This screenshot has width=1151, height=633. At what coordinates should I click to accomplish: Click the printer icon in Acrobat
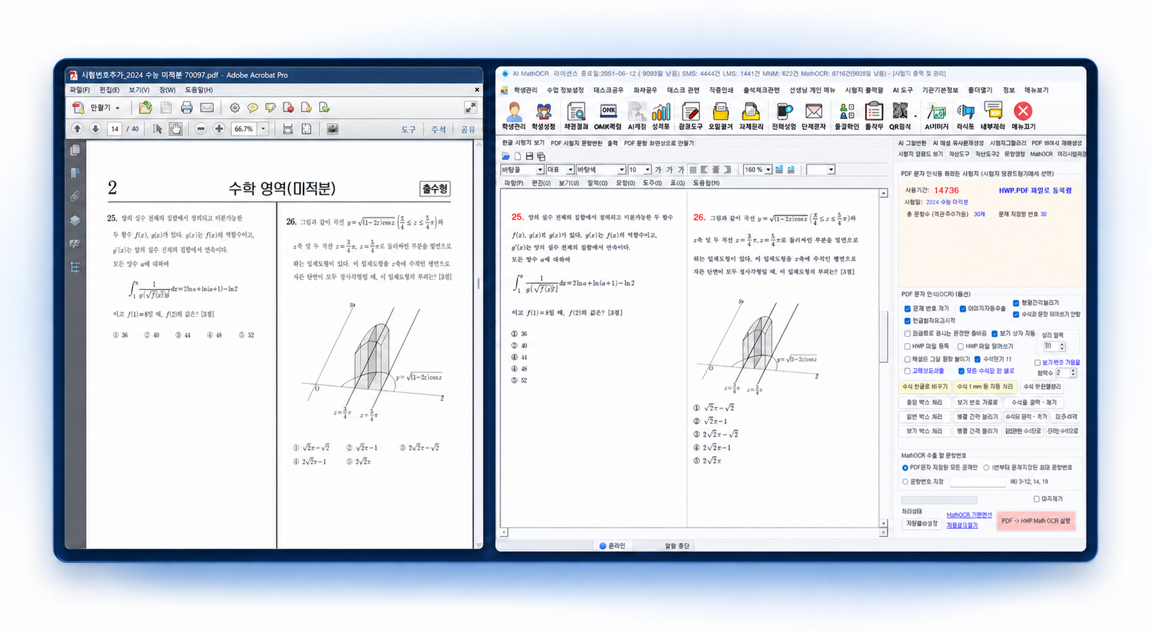[187, 108]
